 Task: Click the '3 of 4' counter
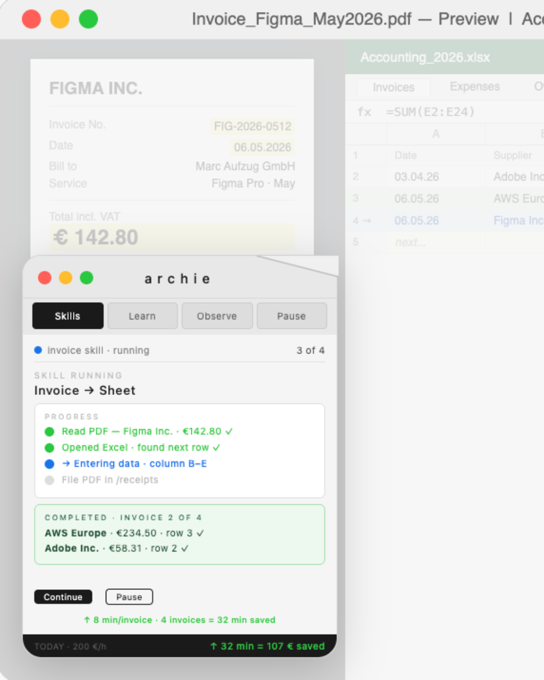tap(310, 350)
